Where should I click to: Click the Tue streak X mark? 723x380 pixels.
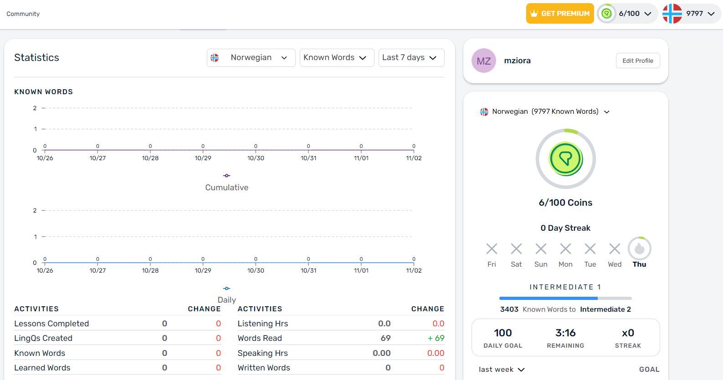(x=590, y=249)
